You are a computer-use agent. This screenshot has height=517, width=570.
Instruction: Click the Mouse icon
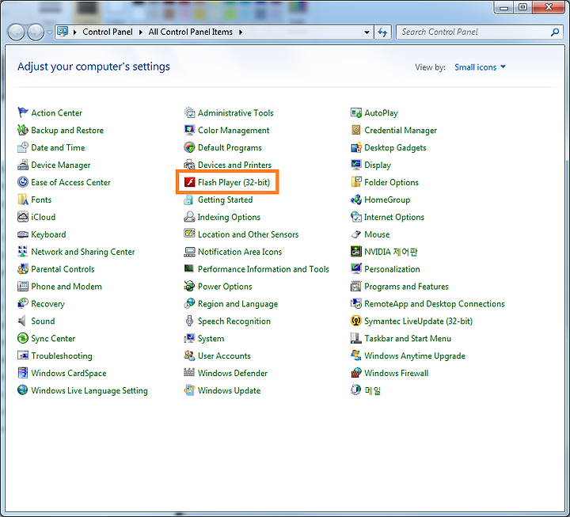[356, 234]
